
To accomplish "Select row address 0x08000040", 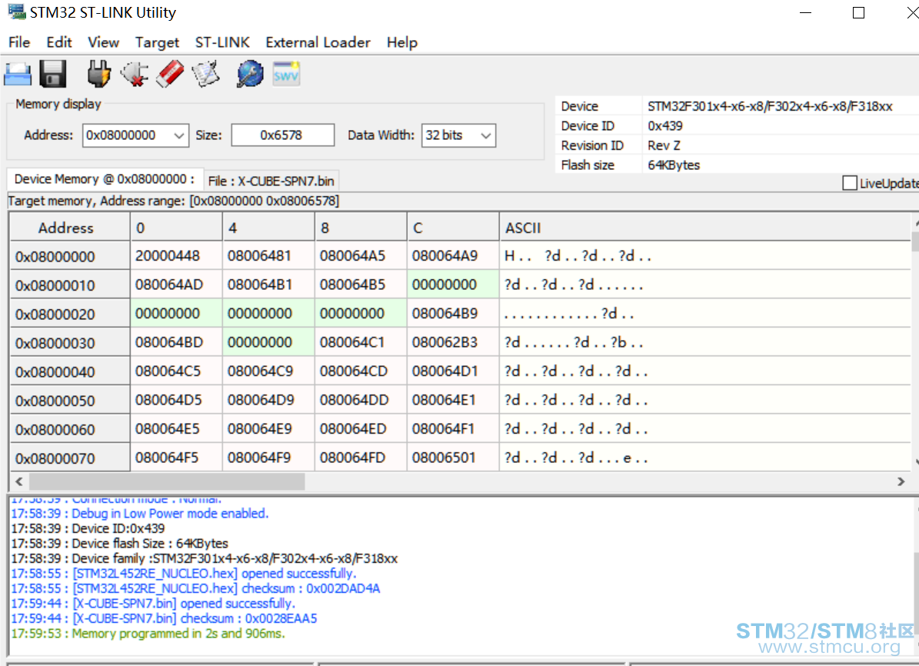I will (70, 371).
